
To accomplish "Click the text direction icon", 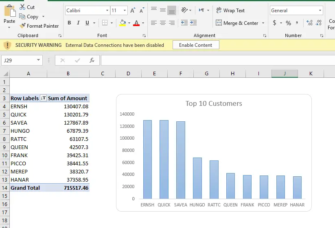I will [201, 10].
